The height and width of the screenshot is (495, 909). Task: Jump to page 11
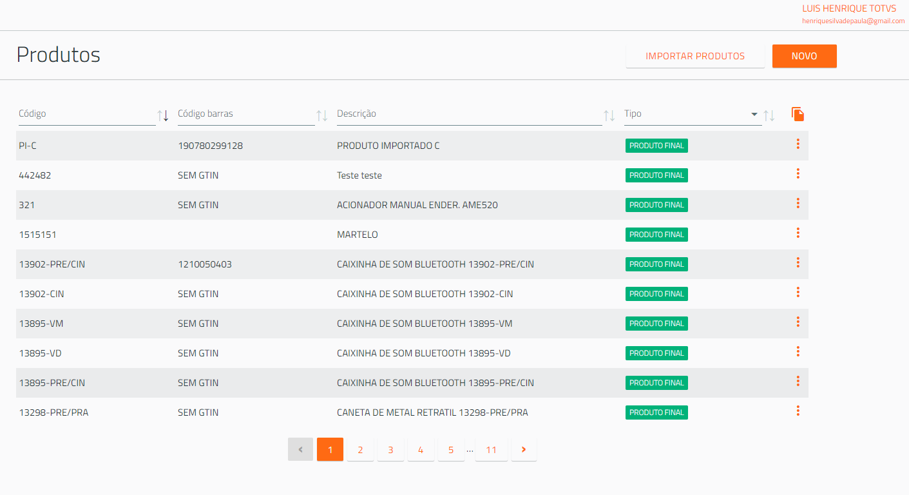click(x=492, y=449)
